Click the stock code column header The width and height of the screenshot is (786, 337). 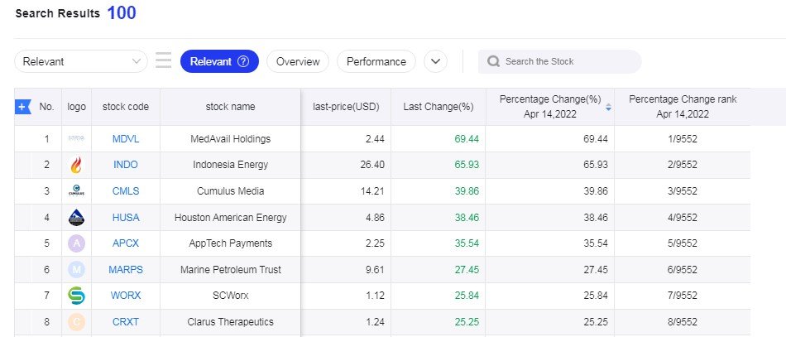pyautogui.click(x=126, y=107)
